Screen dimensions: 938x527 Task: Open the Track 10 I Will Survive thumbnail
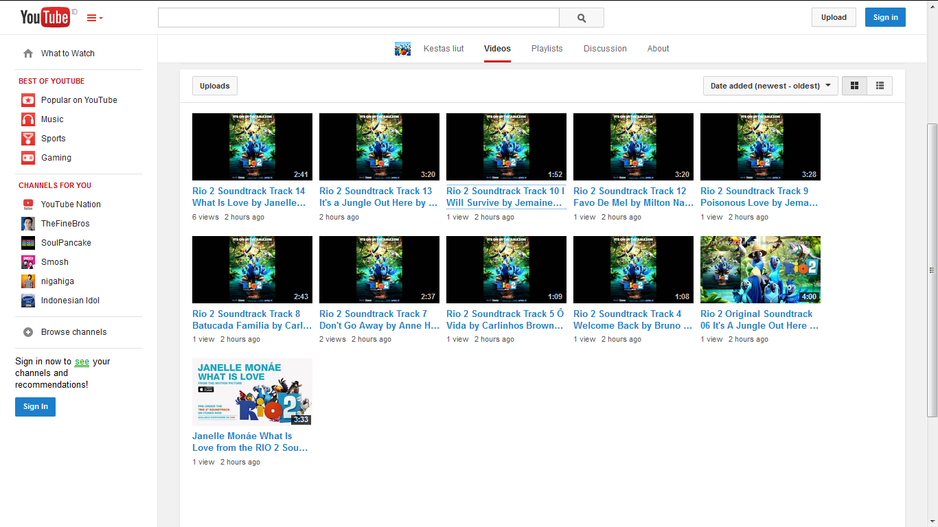tap(506, 147)
